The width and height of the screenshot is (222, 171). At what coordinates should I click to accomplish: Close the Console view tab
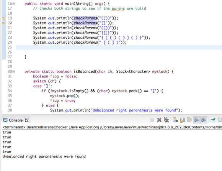coord(27,120)
